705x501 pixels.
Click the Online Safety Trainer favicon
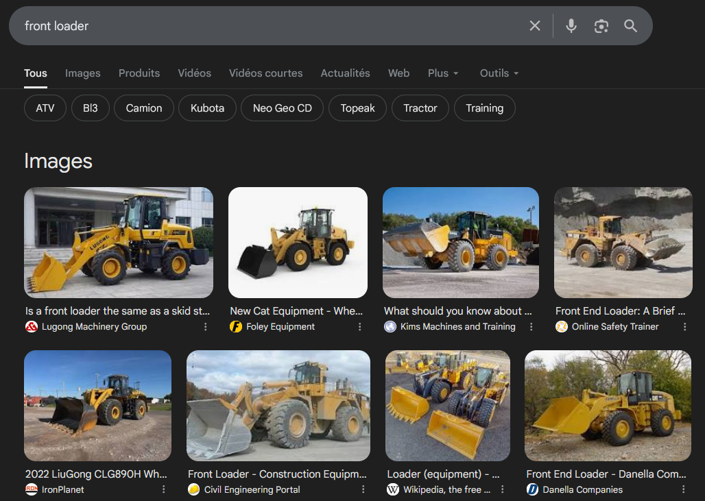click(x=561, y=327)
